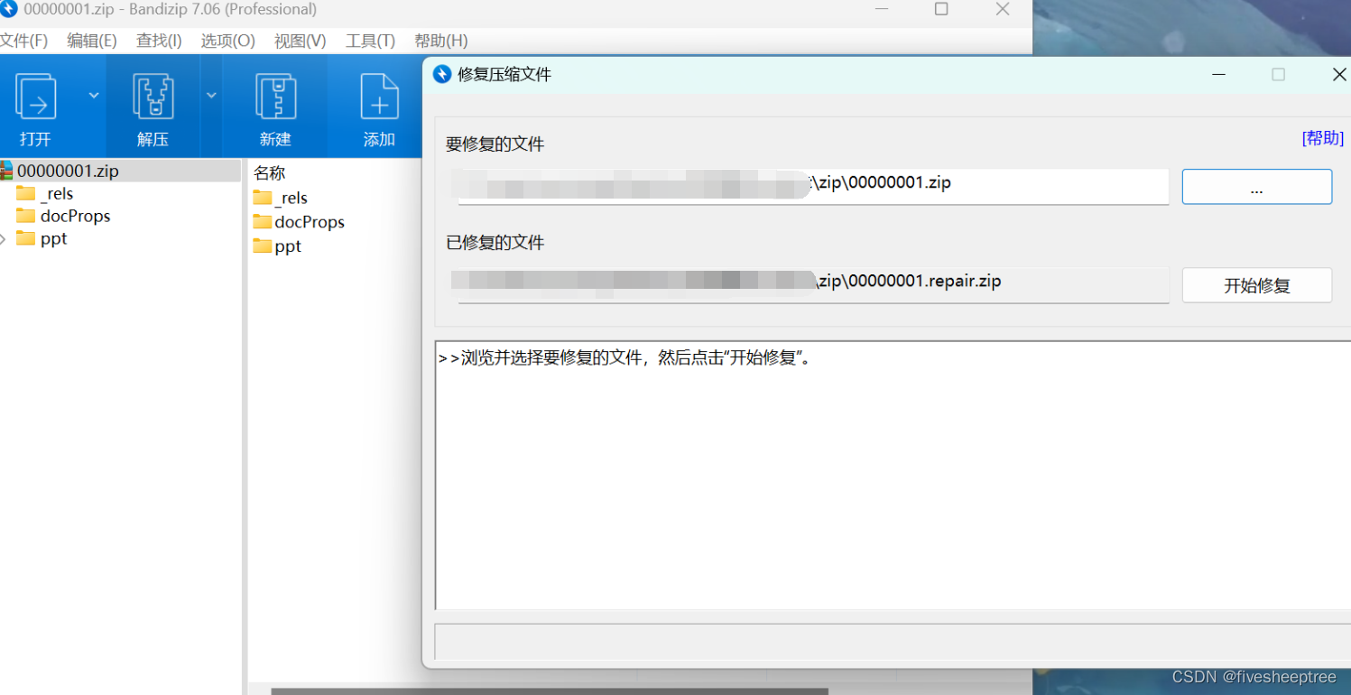Click the 名称 column header
Screen dimensions: 1351x695
point(271,172)
